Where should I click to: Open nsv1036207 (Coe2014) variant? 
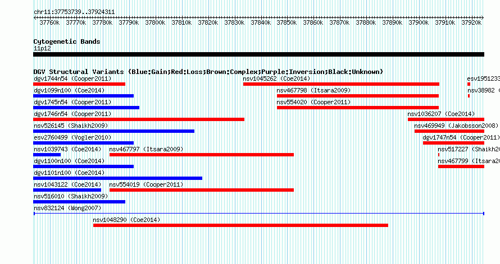tap(441, 114)
